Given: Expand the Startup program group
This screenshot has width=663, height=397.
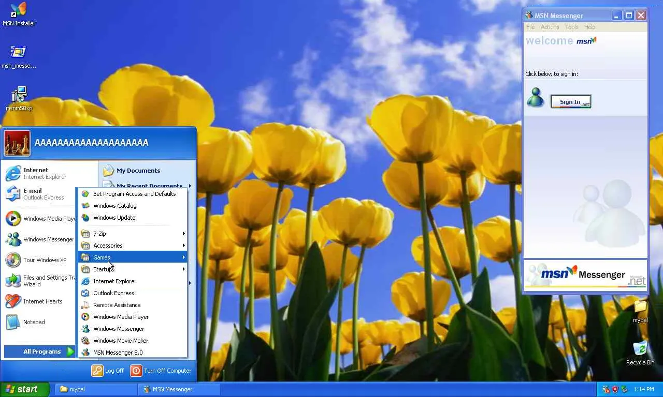Looking at the screenshot, I should coord(133,269).
